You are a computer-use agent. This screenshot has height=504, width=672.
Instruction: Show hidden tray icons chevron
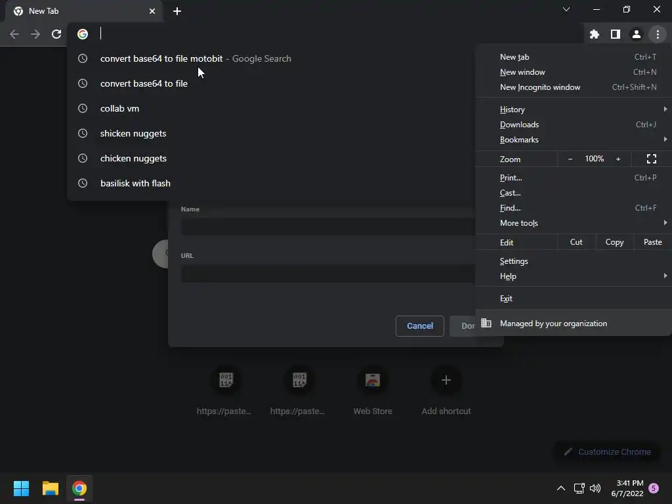(560, 488)
